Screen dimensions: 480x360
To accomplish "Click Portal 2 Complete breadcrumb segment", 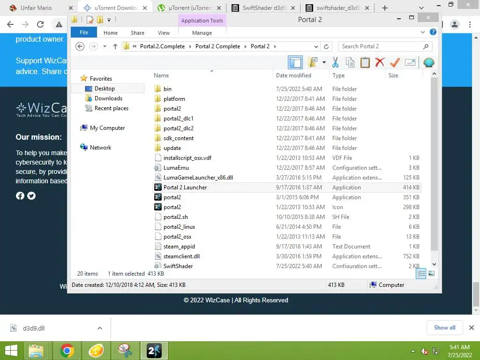I will [217, 46].
